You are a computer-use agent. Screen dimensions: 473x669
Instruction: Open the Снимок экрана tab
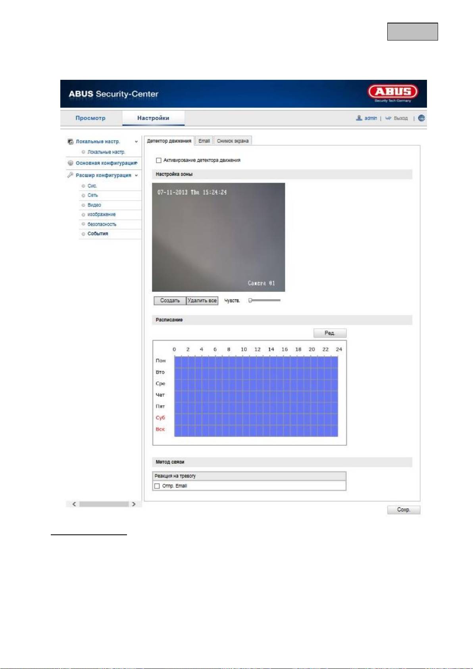233,141
